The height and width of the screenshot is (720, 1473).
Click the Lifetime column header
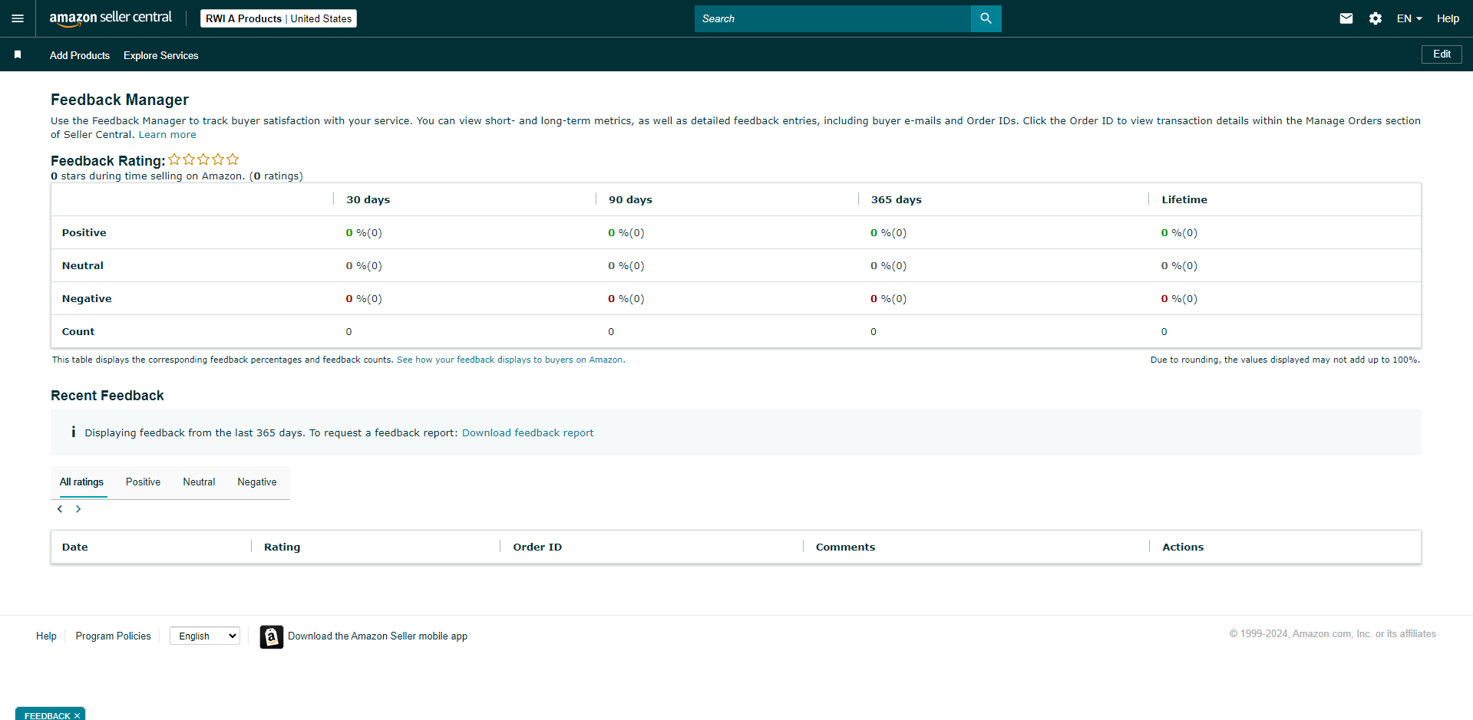[x=1184, y=199]
